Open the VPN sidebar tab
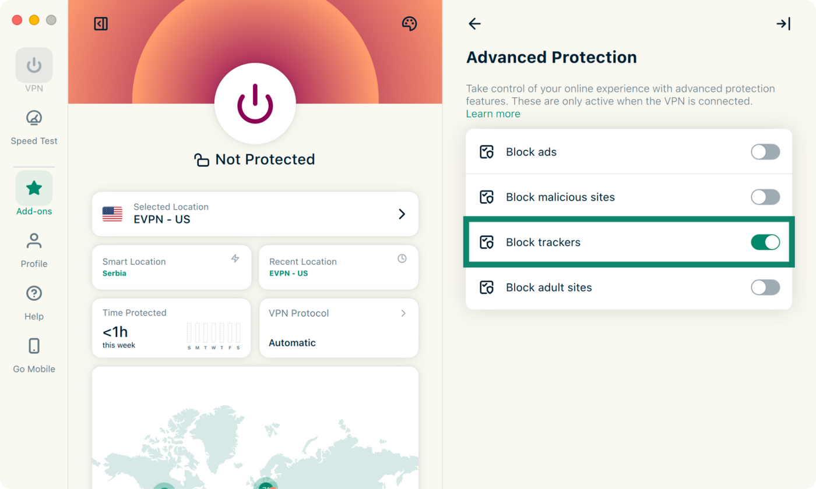 pos(34,70)
